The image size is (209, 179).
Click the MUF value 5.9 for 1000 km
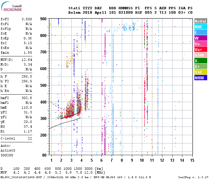click(68, 172)
